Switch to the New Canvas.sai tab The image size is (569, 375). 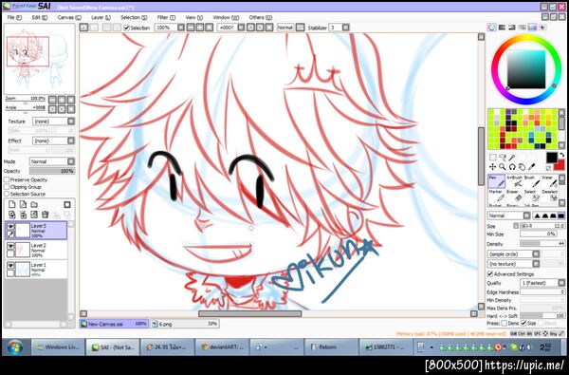click(x=114, y=324)
